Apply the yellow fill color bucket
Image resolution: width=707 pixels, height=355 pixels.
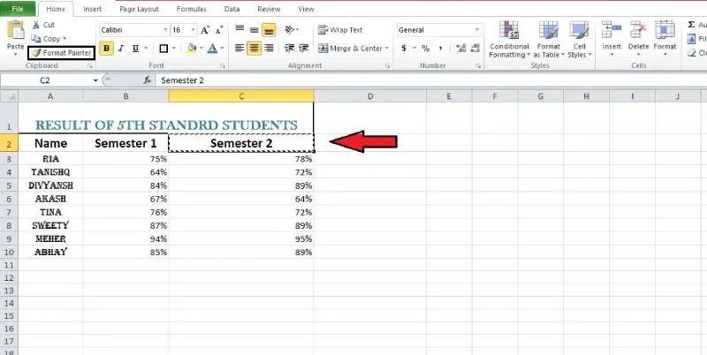[x=192, y=49]
